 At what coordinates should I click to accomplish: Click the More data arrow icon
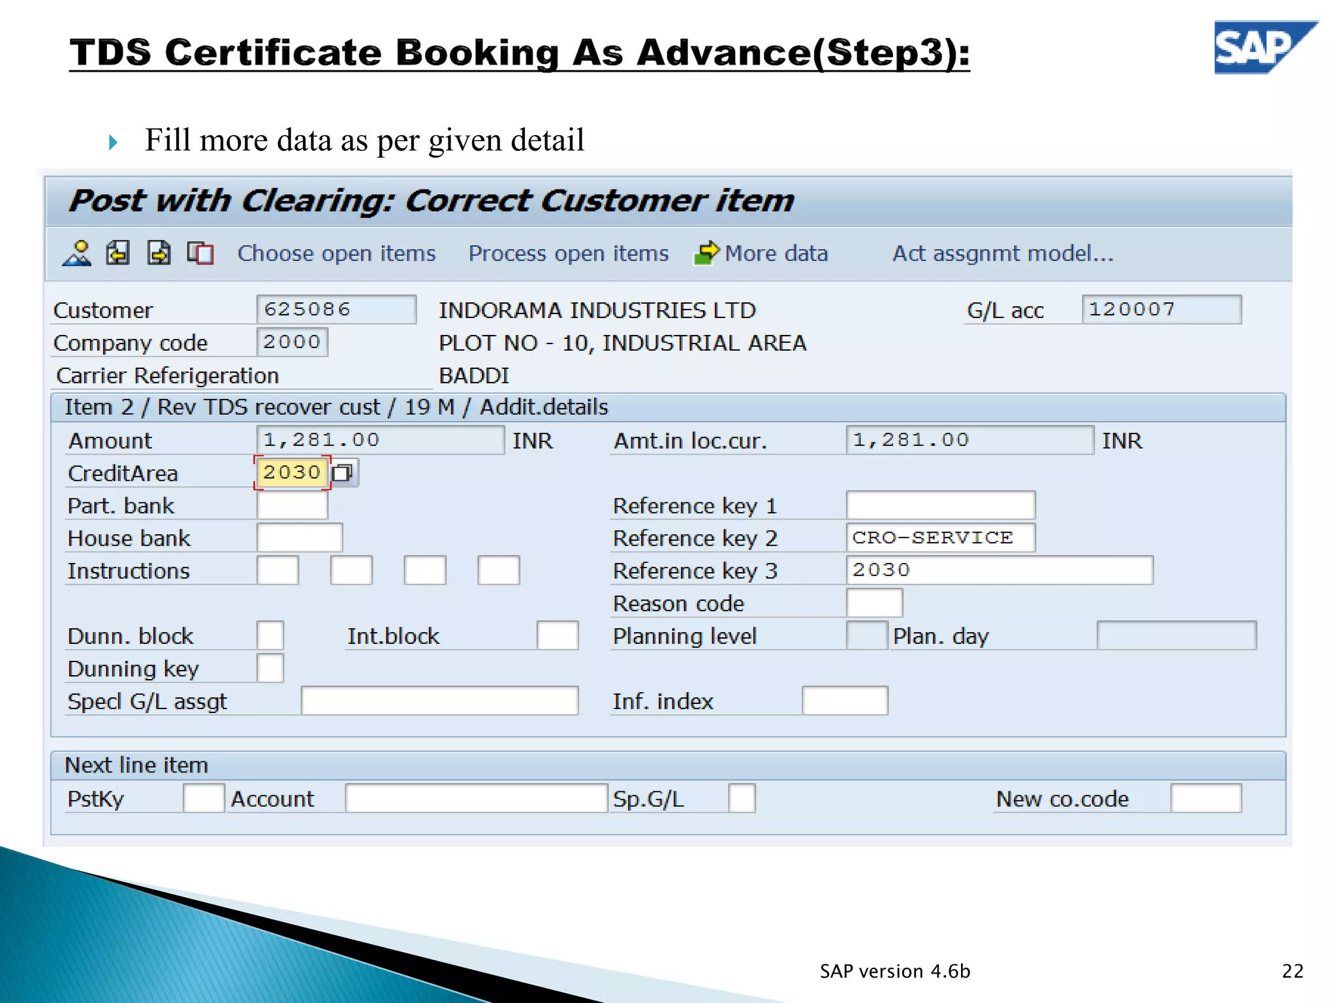(706, 253)
